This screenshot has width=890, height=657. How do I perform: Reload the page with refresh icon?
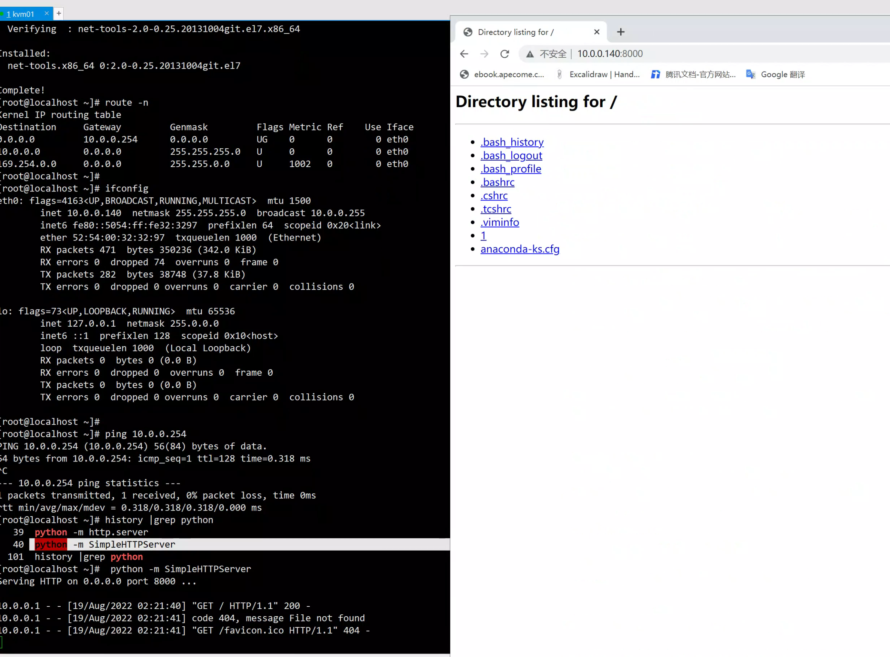504,54
